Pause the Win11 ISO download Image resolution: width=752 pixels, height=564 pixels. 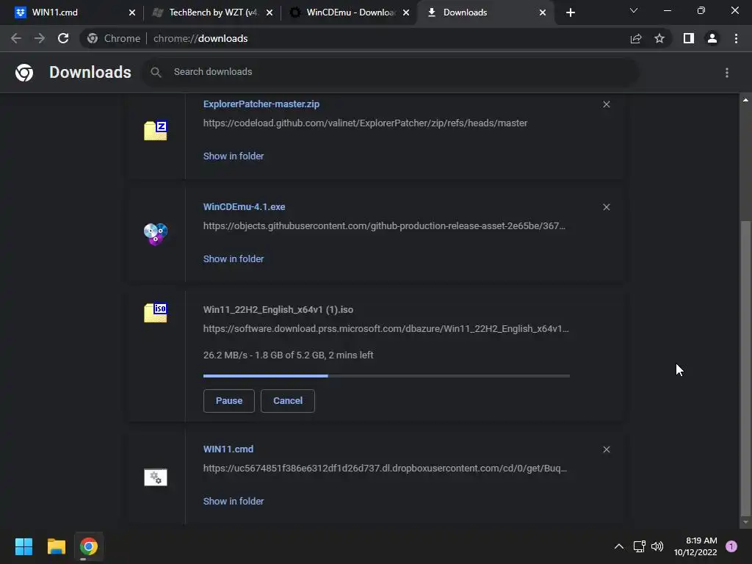[229, 400]
